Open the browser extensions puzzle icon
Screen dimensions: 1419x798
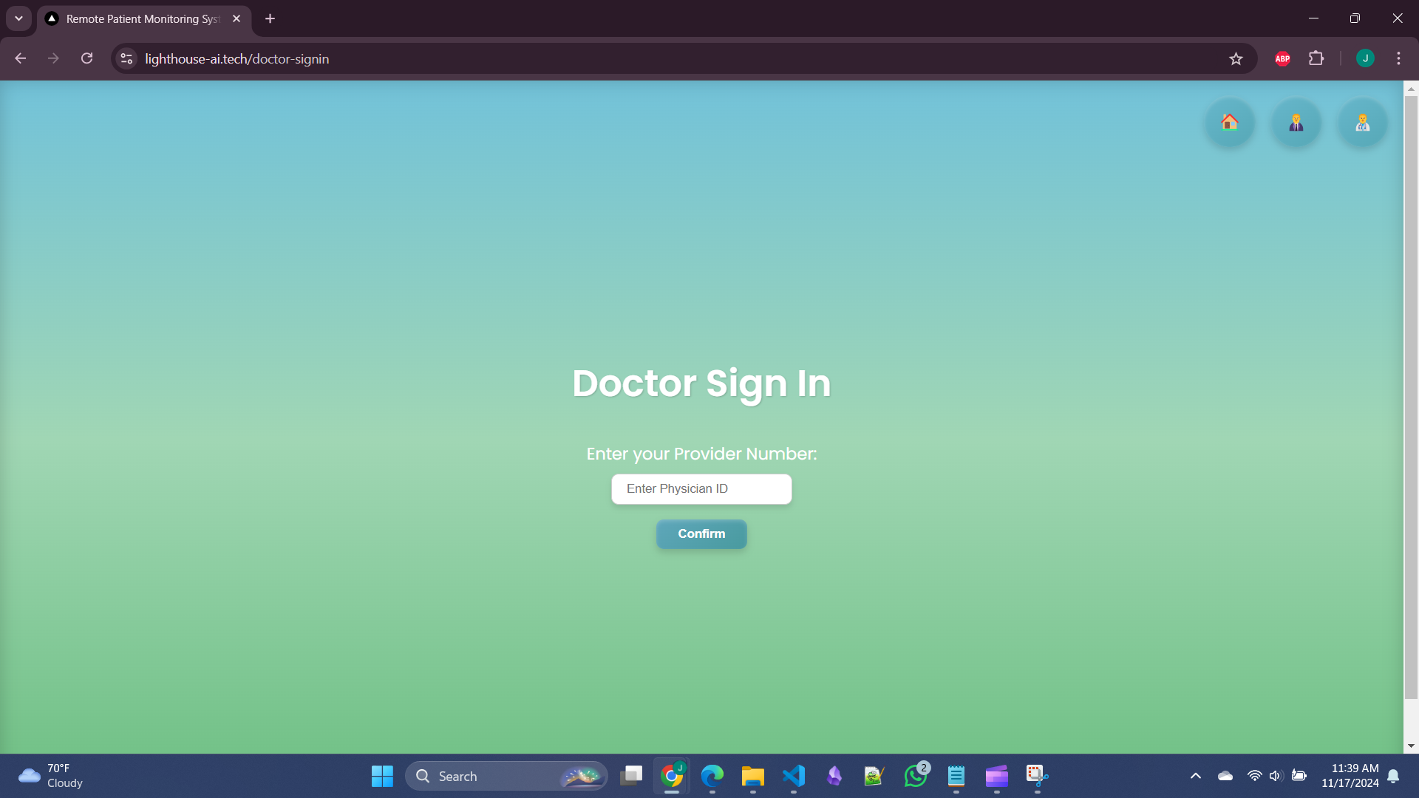(x=1316, y=58)
